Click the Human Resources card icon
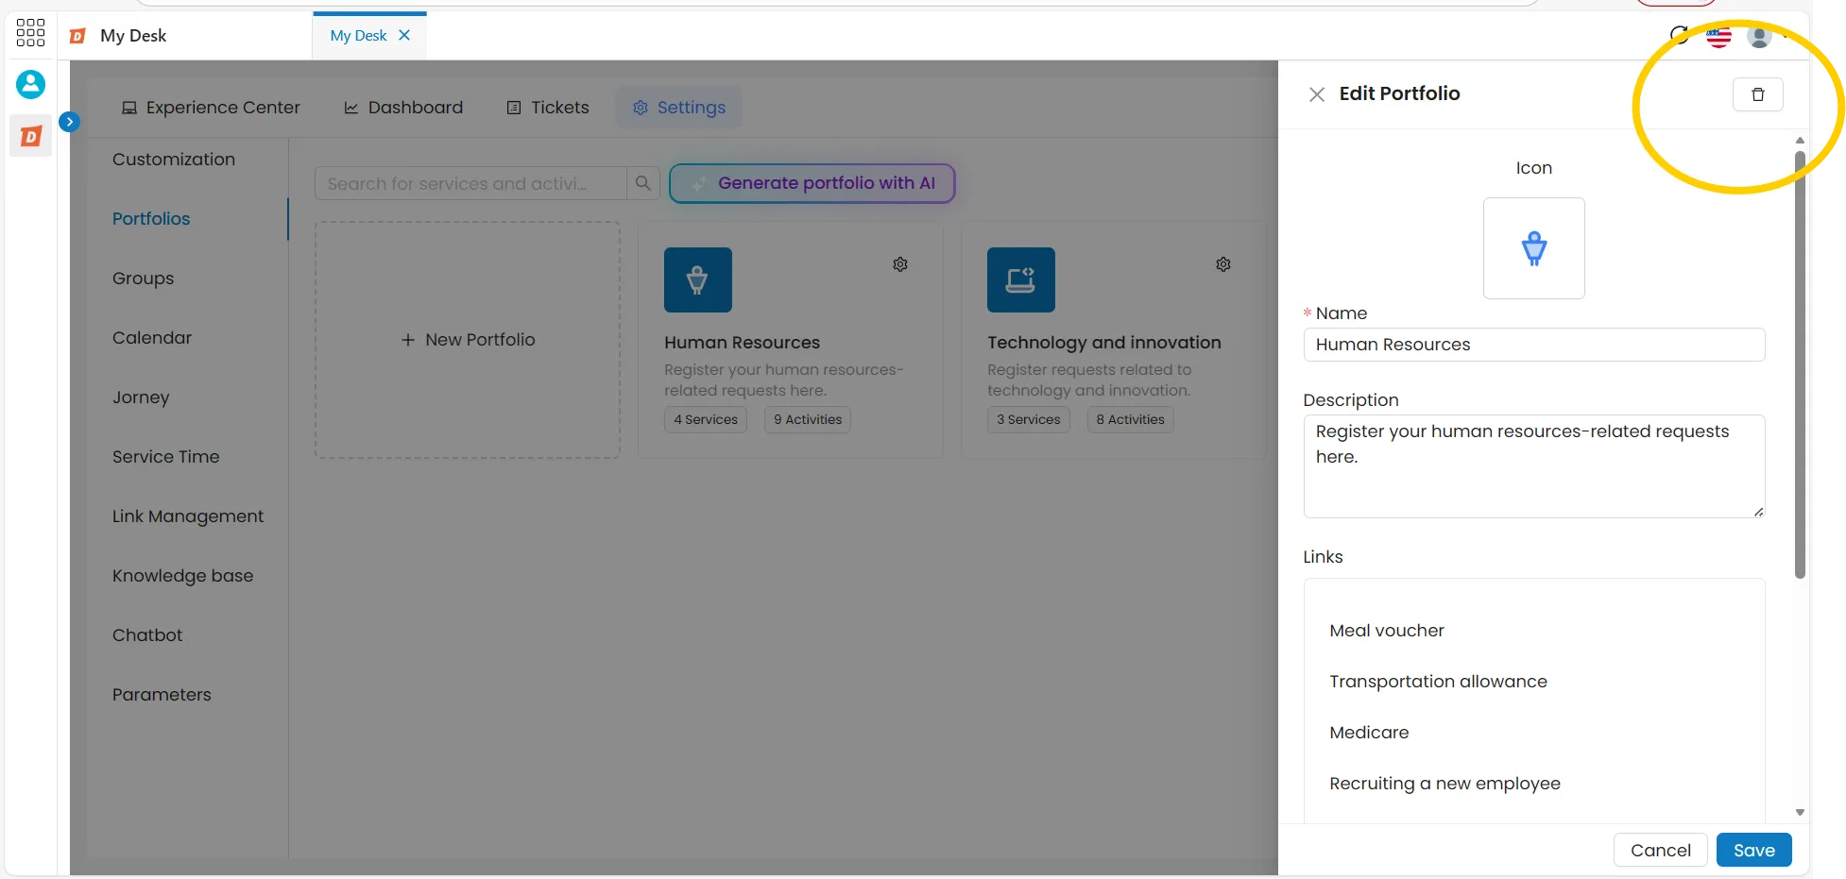Image resolution: width=1846 pixels, height=879 pixels. coord(698,279)
